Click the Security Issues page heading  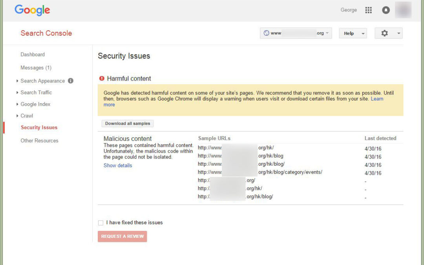click(x=124, y=56)
